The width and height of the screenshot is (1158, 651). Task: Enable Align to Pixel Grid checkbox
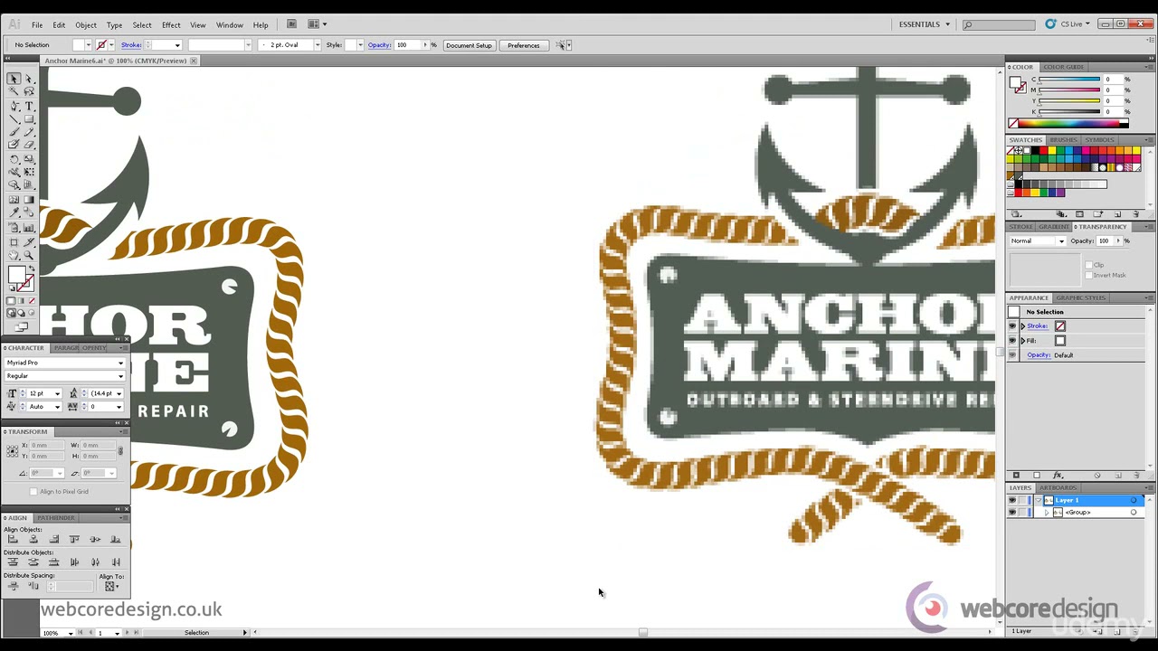pyautogui.click(x=33, y=492)
